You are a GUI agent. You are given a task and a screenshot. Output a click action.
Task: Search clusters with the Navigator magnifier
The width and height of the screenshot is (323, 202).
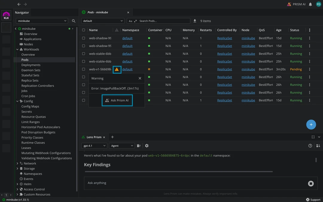(74, 21)
